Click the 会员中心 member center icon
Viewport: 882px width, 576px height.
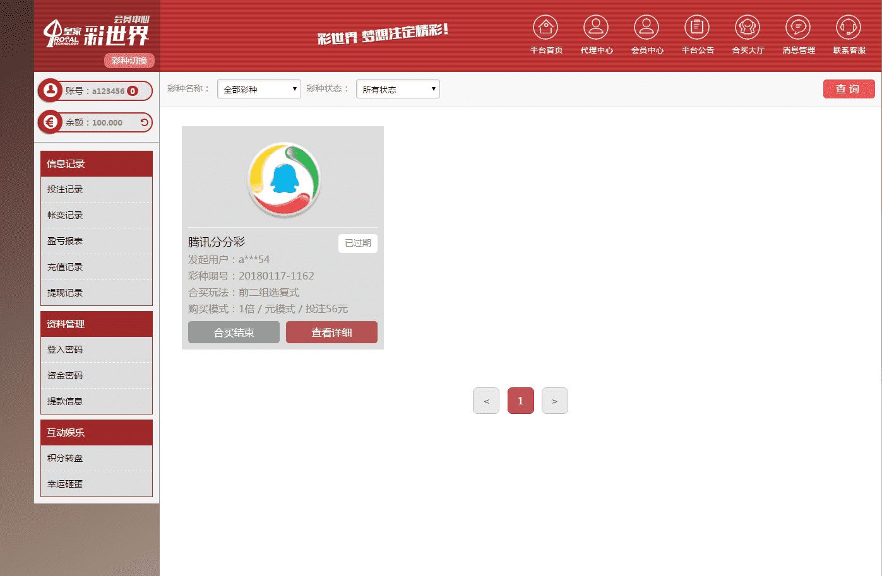(x=647, y=28)
